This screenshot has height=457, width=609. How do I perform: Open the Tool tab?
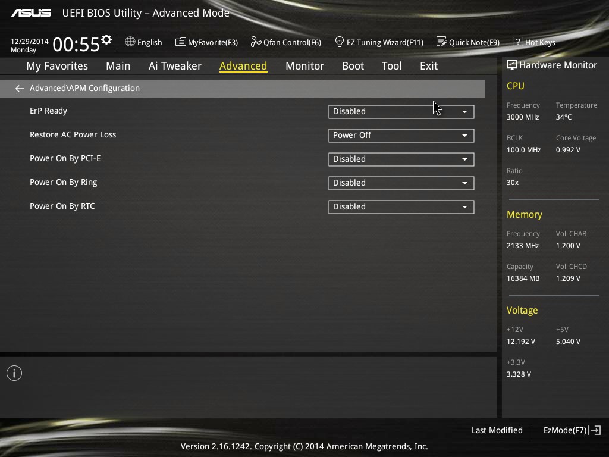pos(391,66)
